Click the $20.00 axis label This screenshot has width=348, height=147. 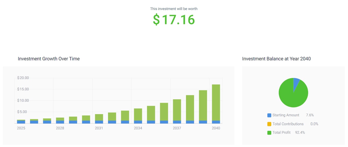point(23,78)
